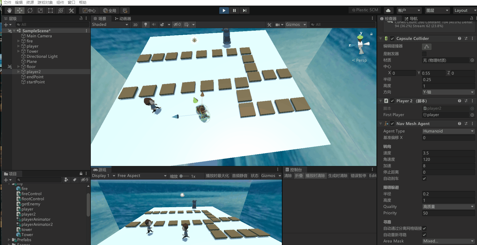Click agent speed field
The height and width of the screenshot is (245, 477).
tap(449, 153)
